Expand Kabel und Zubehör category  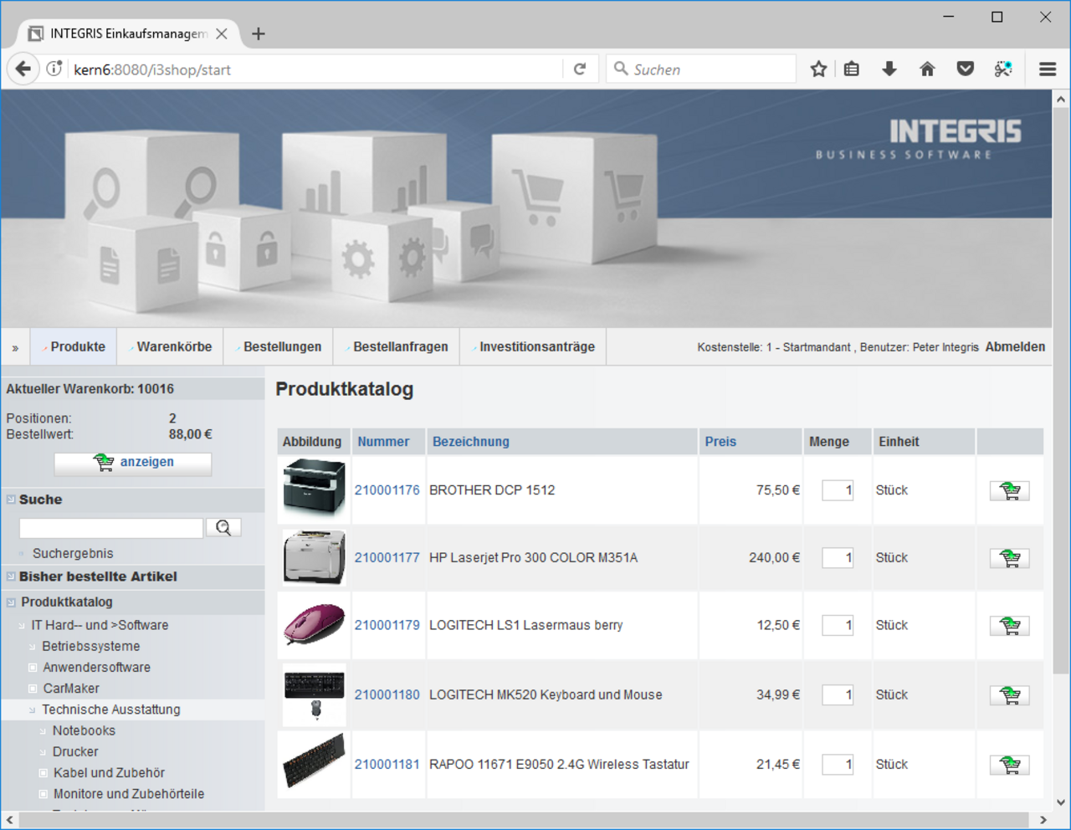tap(44, 773)
